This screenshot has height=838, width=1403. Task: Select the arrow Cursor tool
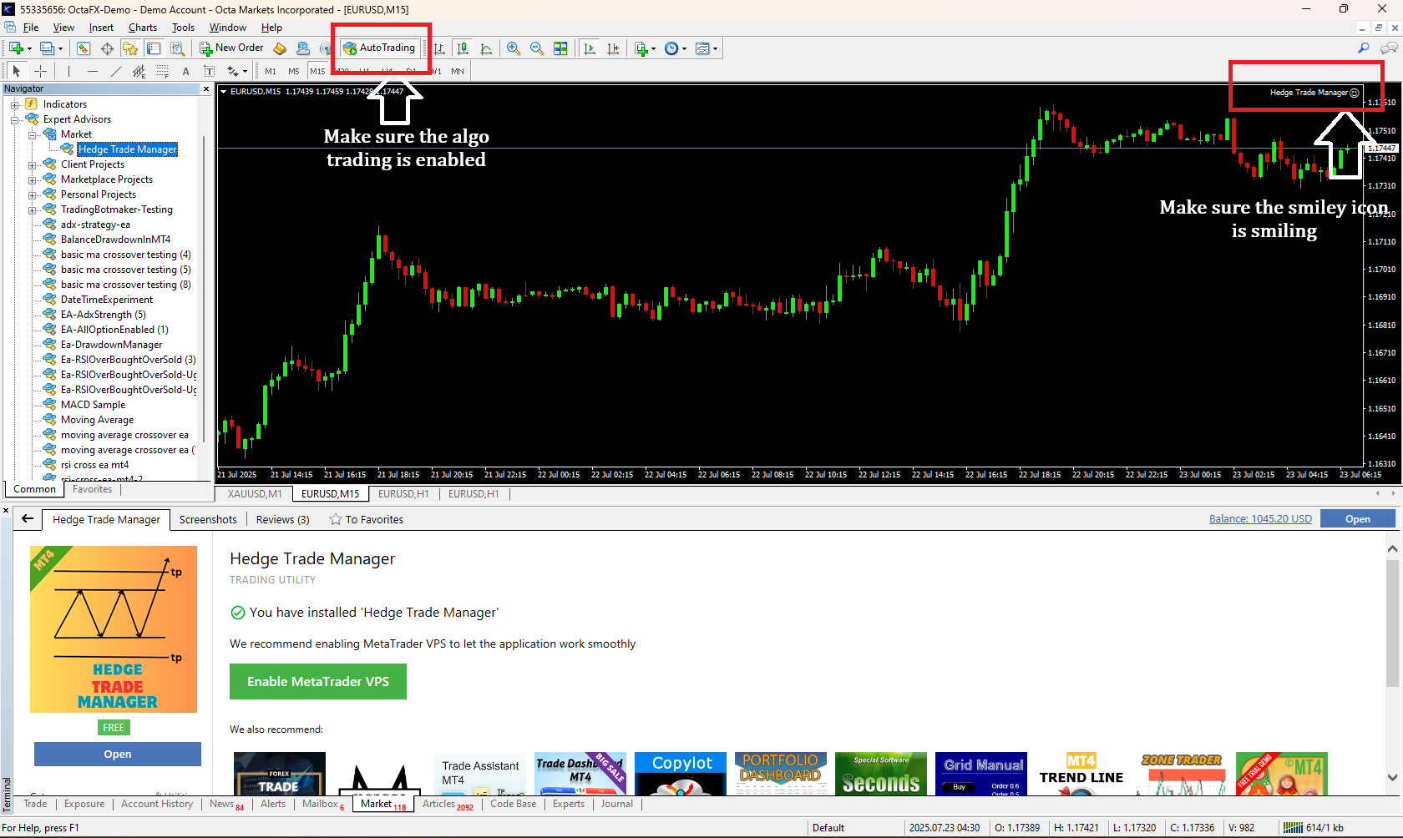17,71
